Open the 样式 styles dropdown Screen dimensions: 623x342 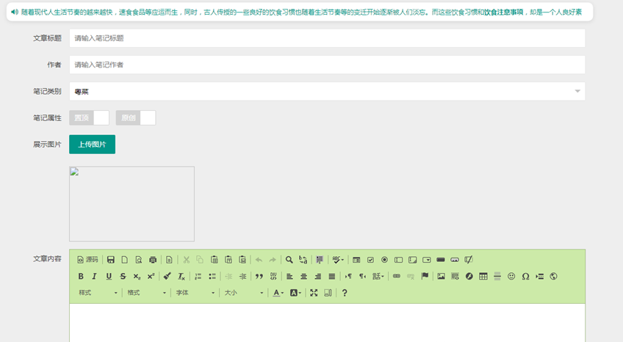[x=98, y=293]
